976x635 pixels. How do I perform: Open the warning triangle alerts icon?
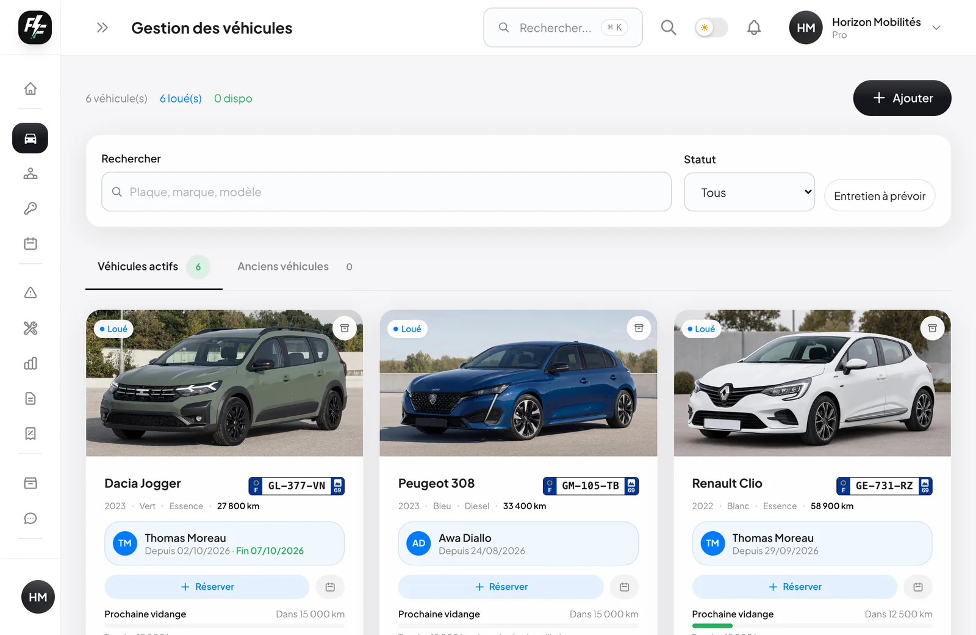click(x=30, y=293)
